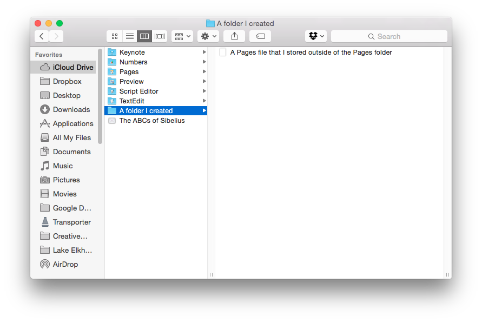Select the Preview folder name
This screenshot has width=482, height=322.
(131, 82)
